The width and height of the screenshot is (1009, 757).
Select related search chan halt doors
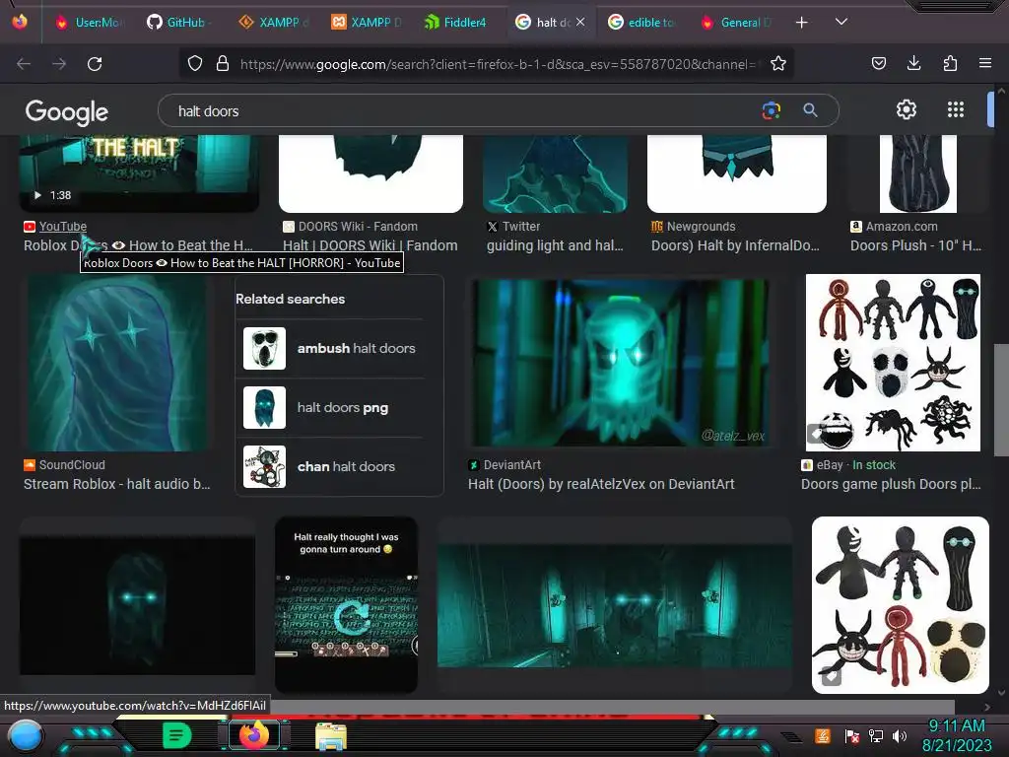point(329,466)
